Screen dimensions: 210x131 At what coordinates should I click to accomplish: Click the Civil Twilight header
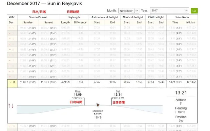(156, 17)
